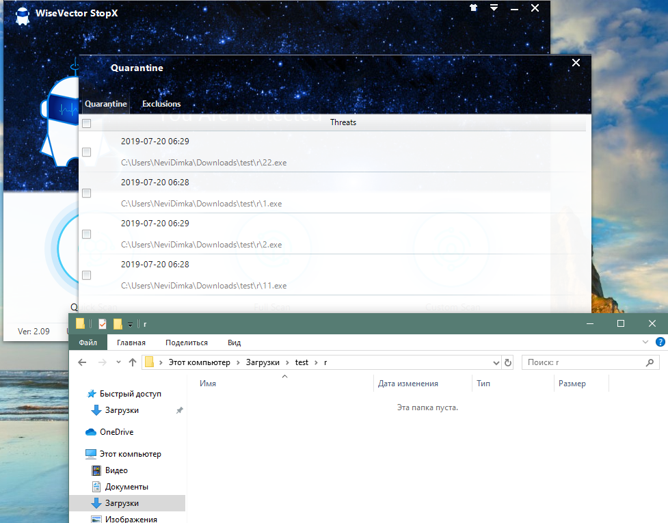Select the path ending in r\22.exe
668x523 pixels.
(x=204, y=163)
